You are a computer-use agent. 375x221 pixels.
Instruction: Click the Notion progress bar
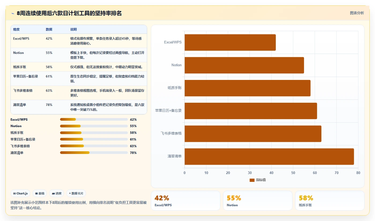pyautogui.click(x=94, y=126)
